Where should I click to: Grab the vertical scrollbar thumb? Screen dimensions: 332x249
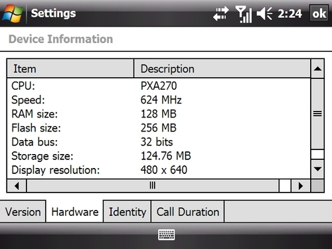point(317,114)
